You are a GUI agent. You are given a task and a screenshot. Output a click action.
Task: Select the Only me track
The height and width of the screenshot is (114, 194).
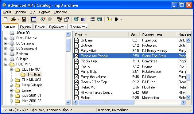tap(87, 40)
